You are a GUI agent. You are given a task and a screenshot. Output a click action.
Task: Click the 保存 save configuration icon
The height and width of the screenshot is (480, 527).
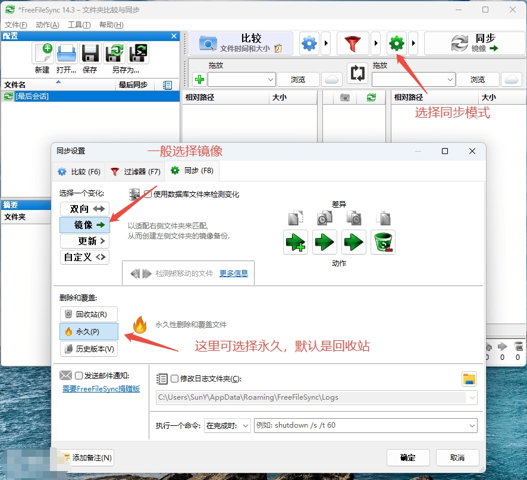click(x=90, y=54)
